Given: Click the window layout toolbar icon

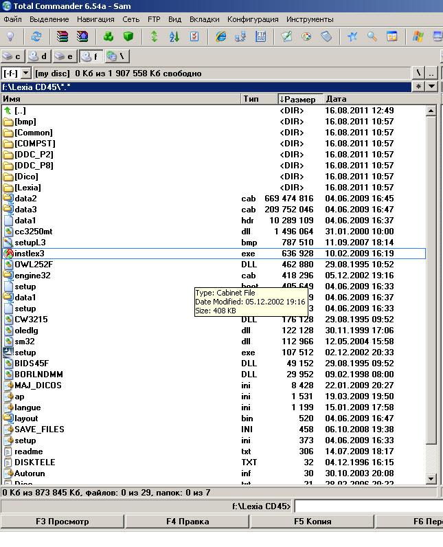Looking at the screenshot, I should tap(392, 36).
